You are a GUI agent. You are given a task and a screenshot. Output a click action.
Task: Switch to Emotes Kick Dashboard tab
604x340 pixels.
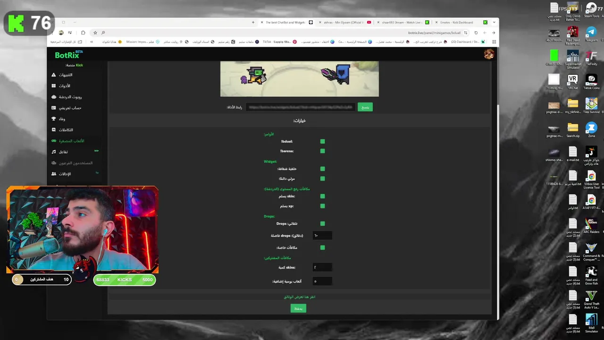pyautogui.click(x=460, y=22)
